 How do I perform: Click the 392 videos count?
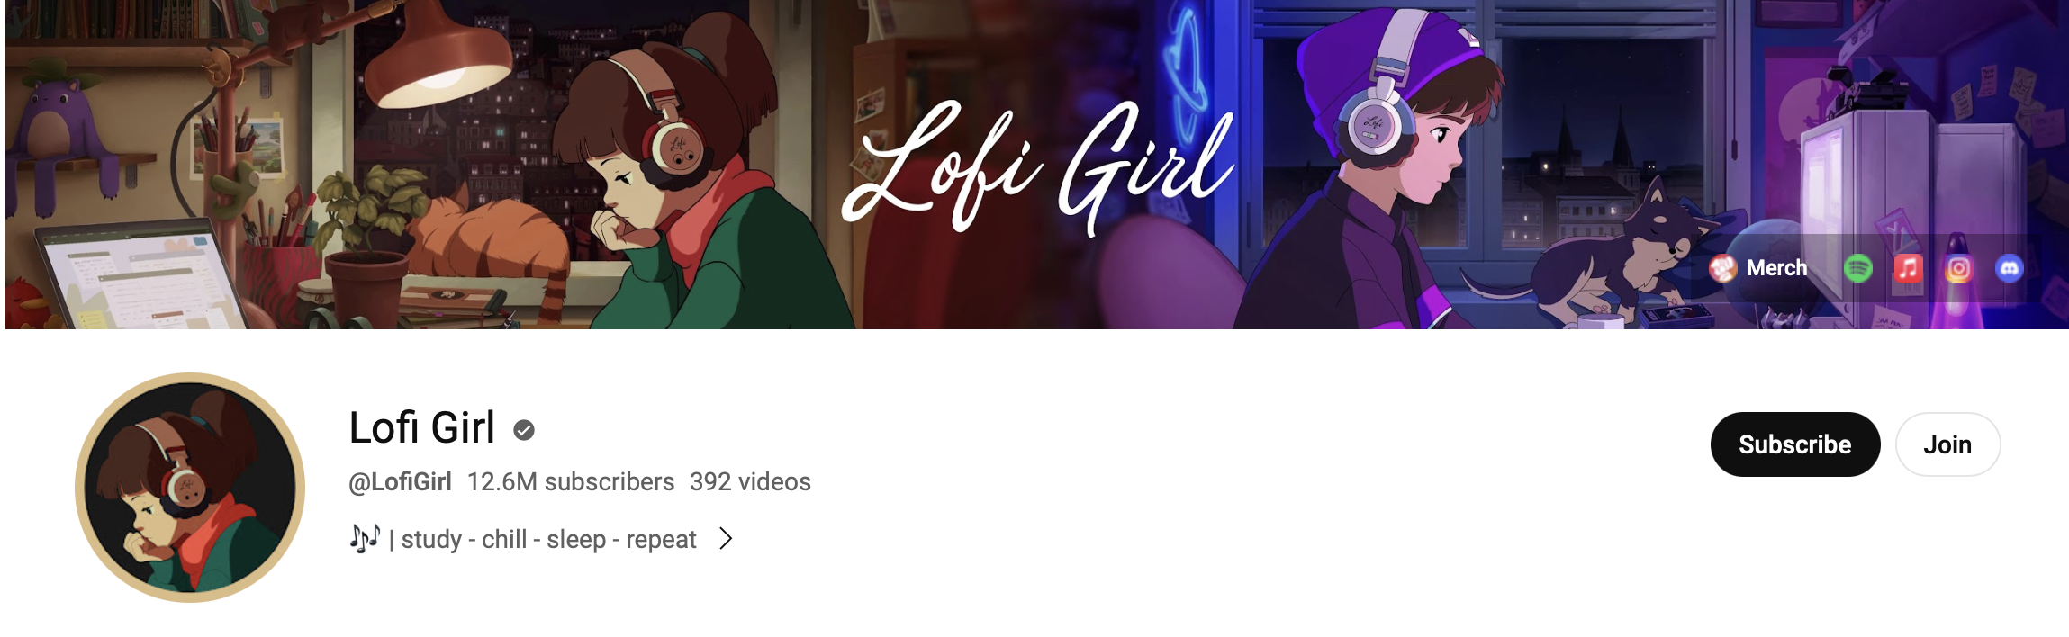[750, 482]
